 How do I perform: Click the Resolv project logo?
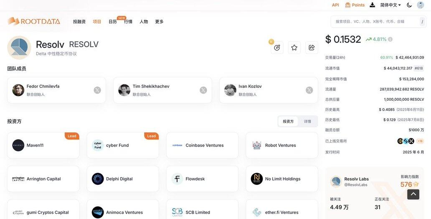click(19, 47)
